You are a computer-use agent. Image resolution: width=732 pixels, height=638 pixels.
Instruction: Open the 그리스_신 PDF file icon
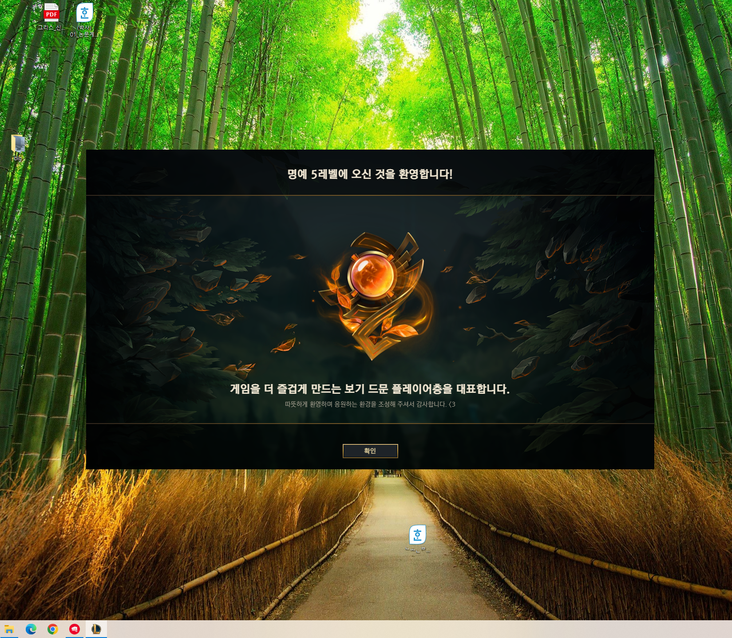click(x=51, y=13)
